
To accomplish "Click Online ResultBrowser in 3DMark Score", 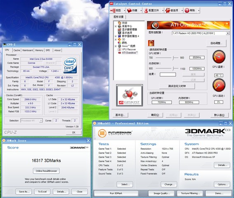I will [x=46, y=171].
